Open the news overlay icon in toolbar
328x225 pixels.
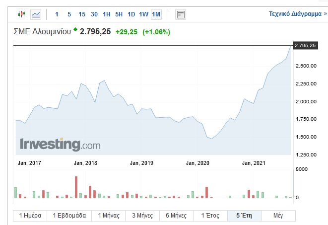tap(181, 14)
